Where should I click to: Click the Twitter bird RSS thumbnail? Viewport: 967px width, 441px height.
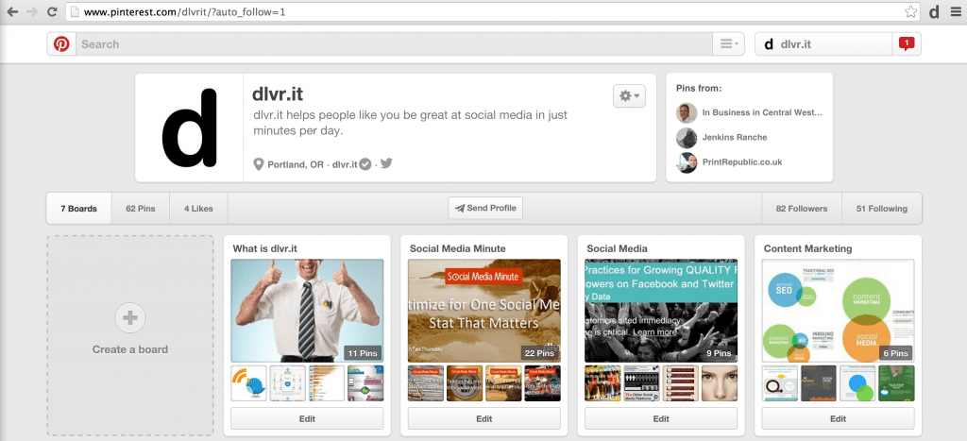248,383
